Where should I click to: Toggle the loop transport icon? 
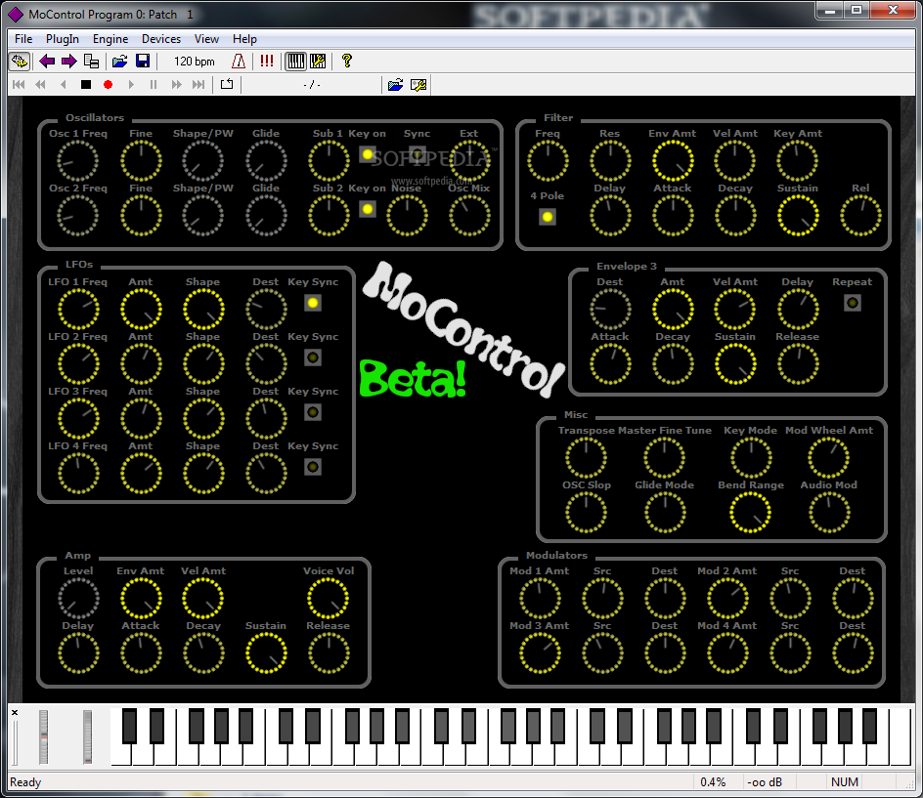pyautogui.click(x=227, y=85)
